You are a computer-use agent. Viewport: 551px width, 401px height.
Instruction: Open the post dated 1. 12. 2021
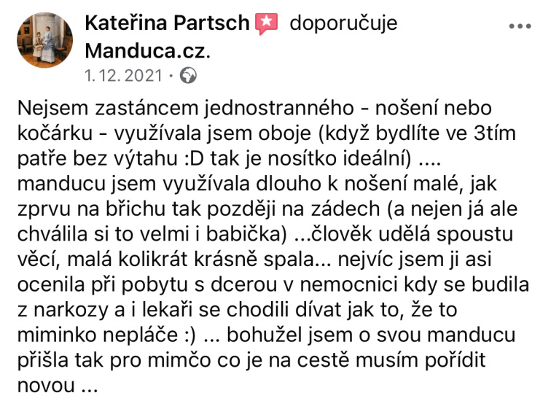pos(125,75)
